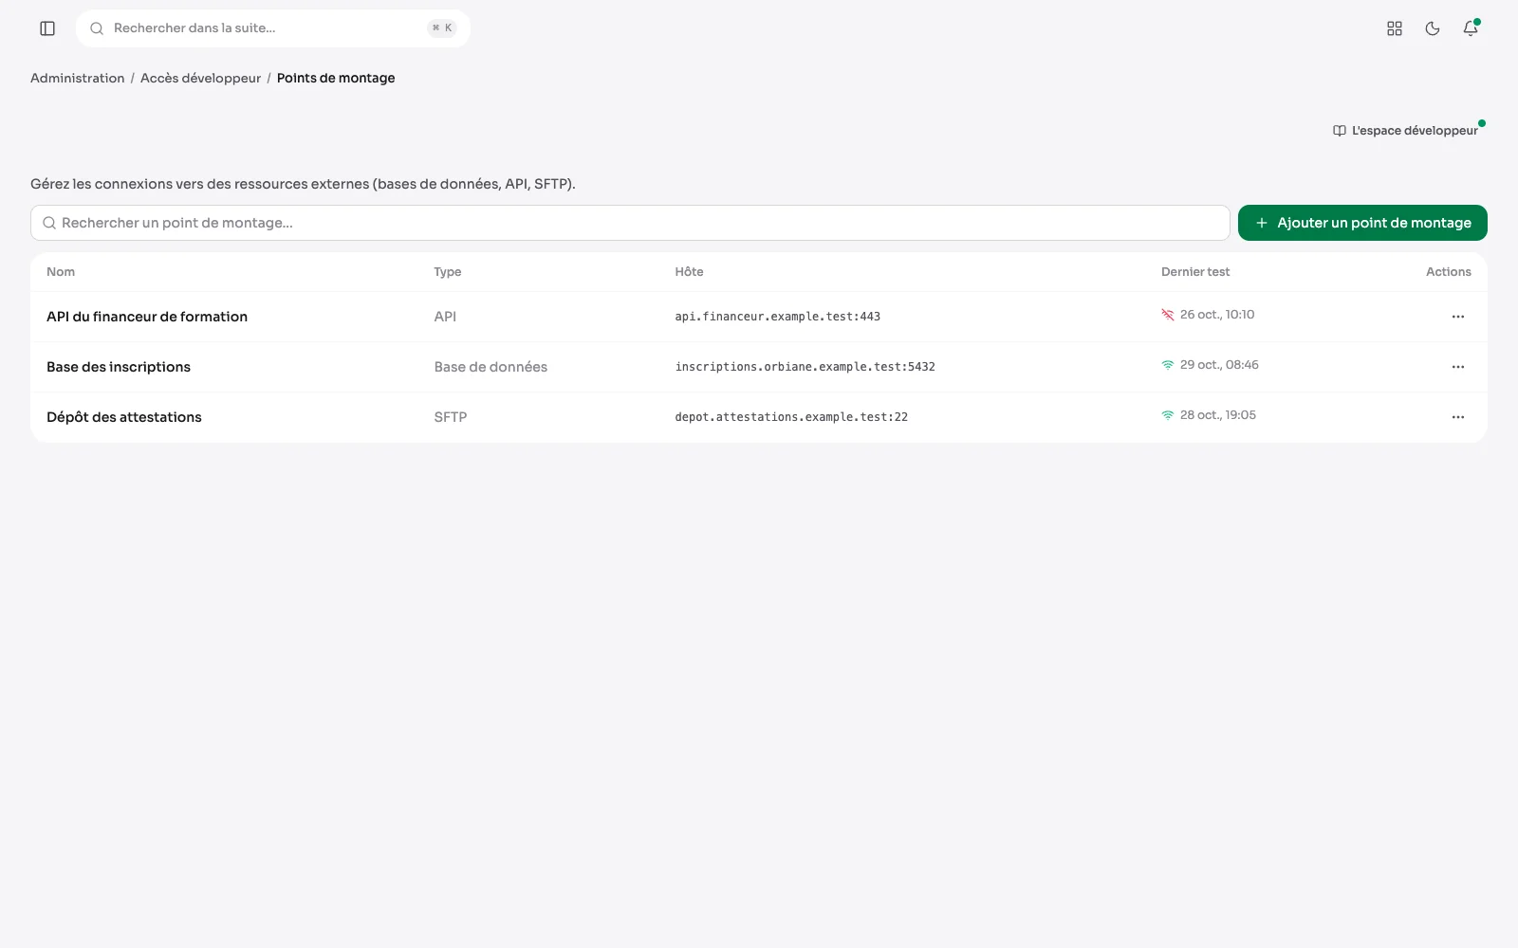Click the Nom column header
The image size is (1518, 948).
point(61,272)
